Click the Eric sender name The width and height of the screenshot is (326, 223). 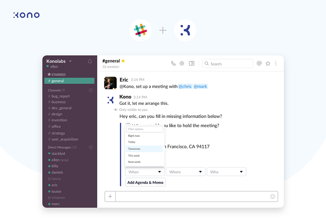[x=124, y=80]
